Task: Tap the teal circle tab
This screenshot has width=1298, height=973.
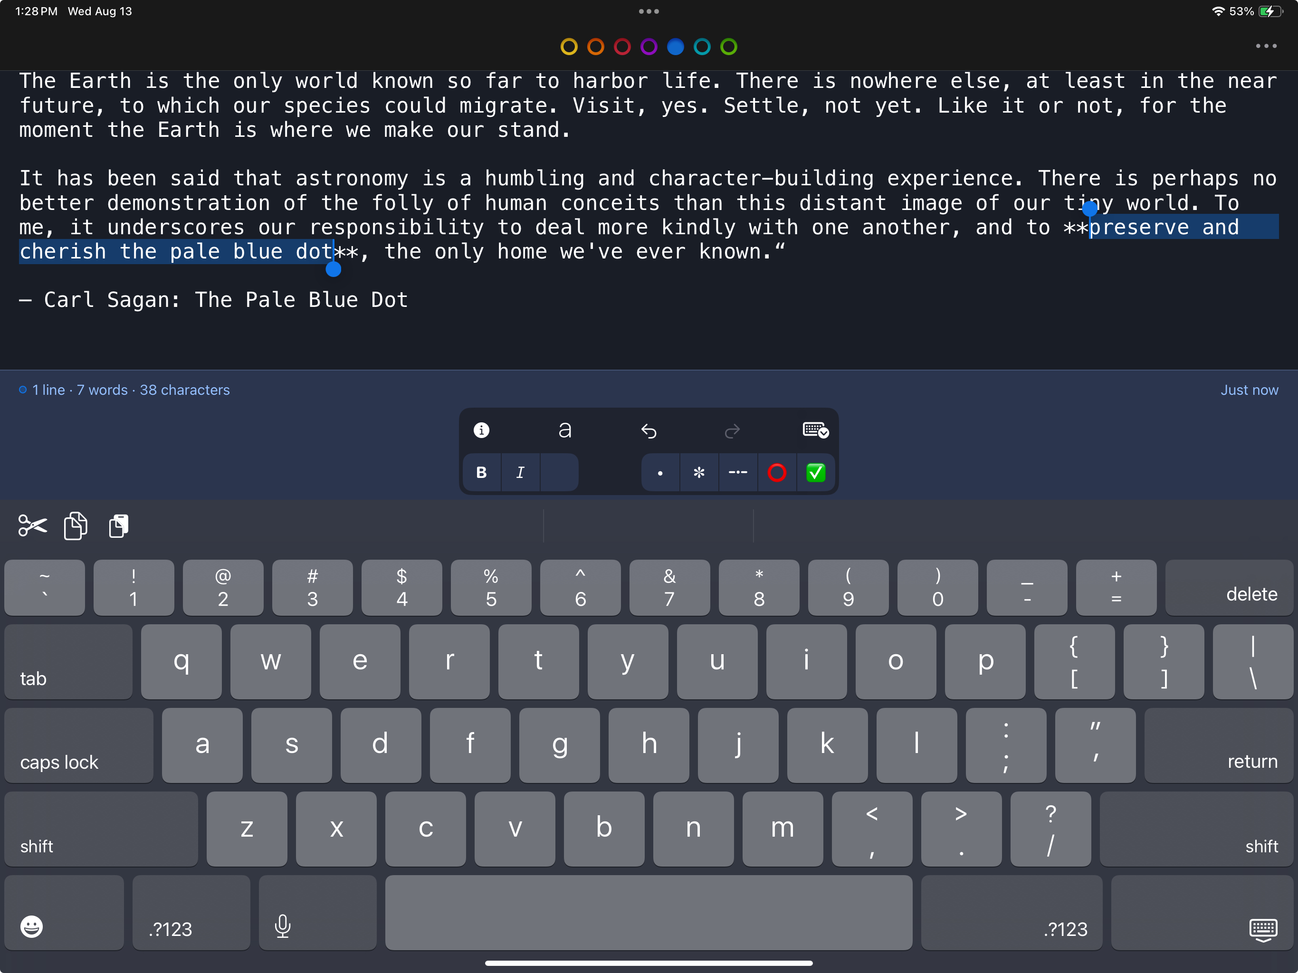Action: click(x=702, y=47)
